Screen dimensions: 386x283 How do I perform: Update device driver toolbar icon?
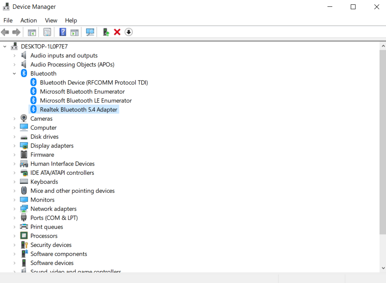pos(106,32)
